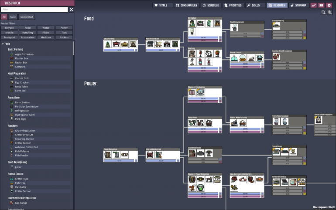Click Ration Box icon in Basic Farming node
The image size is (336, 210).
(124, 44)
